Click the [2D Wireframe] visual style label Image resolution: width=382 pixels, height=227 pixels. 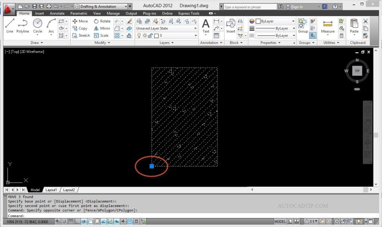click(32, 52)
